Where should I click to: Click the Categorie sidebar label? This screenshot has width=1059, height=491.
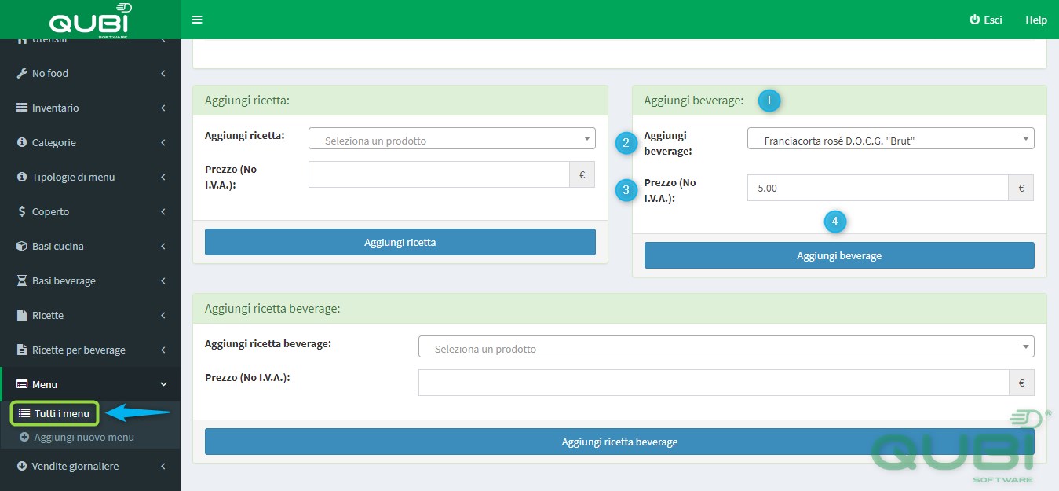(54, 142)
